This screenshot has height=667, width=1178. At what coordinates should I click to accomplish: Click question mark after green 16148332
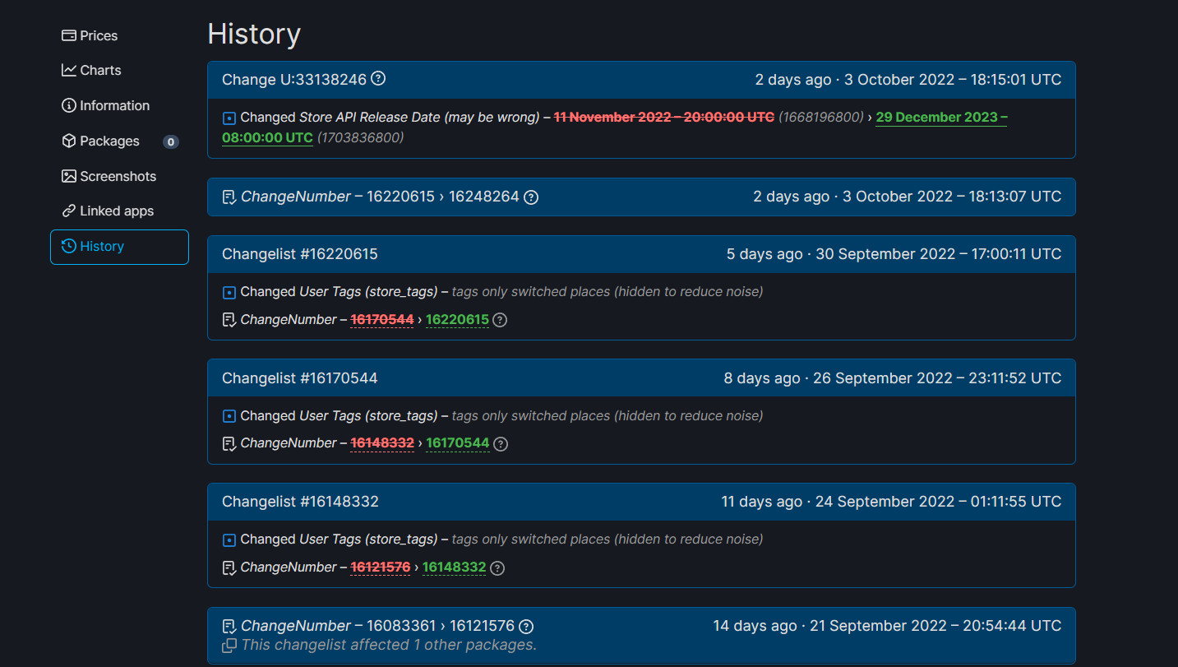tap(497, 567)
